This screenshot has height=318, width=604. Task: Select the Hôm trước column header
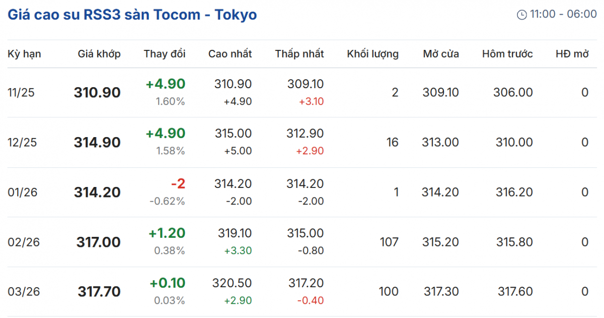click(x=507, y=54)
